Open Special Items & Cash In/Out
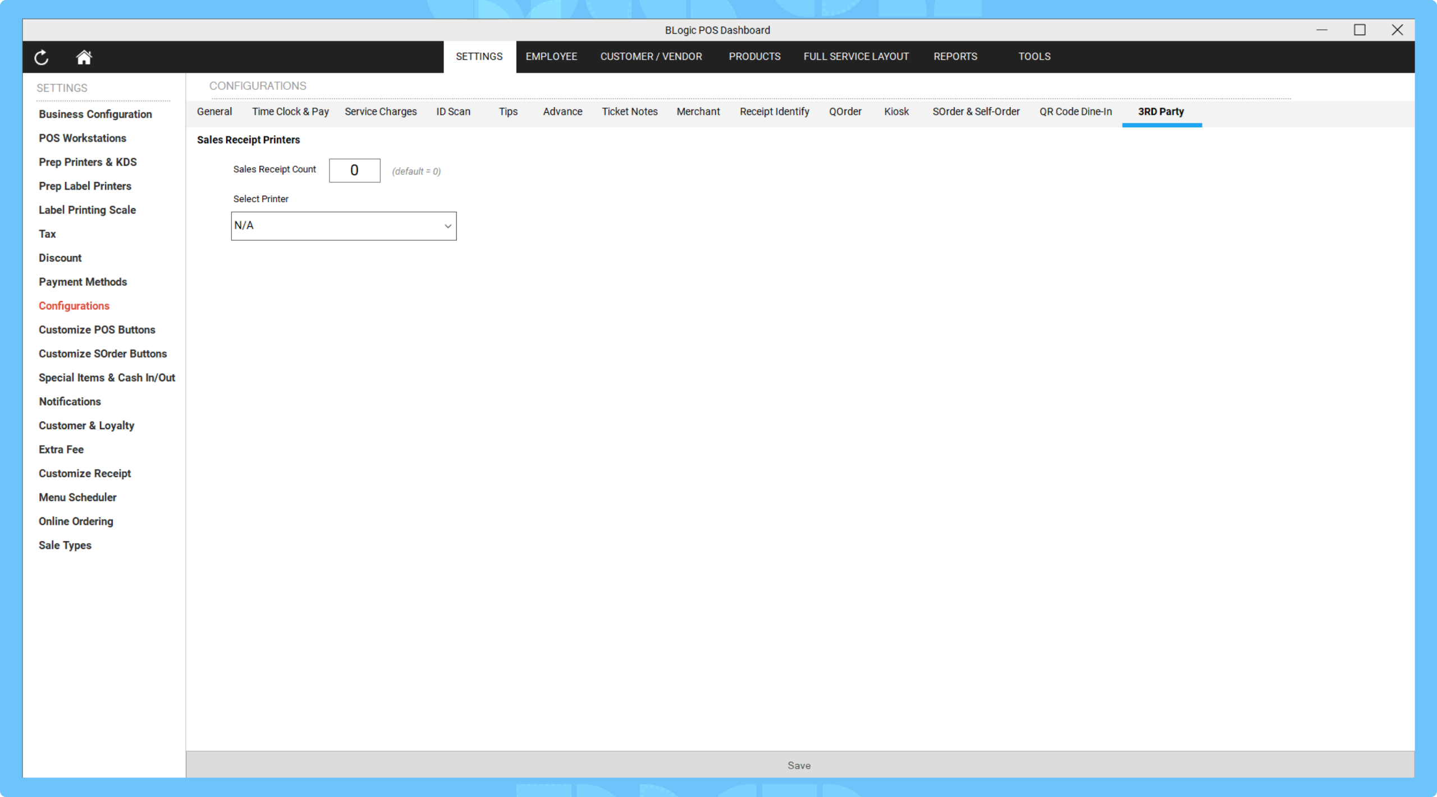The width and height of the screenshot is (1437, 797). coord(107,378)
